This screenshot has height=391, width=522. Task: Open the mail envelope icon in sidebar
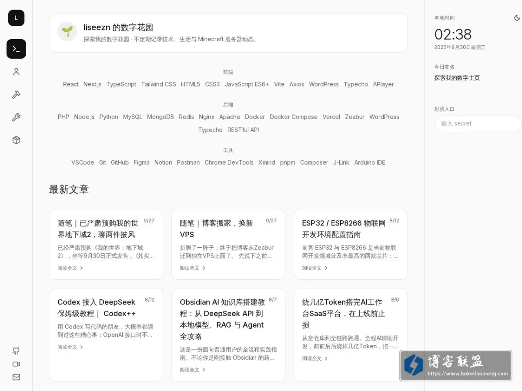click(x=16, y=377)
